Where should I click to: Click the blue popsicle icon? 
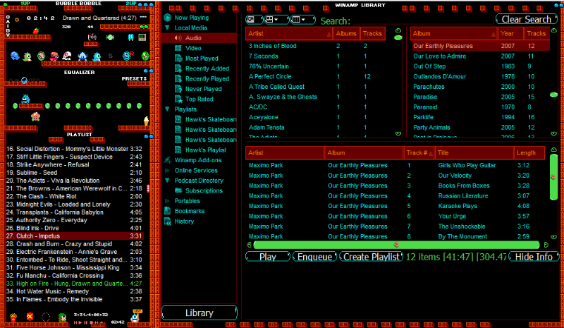point(130,37)
